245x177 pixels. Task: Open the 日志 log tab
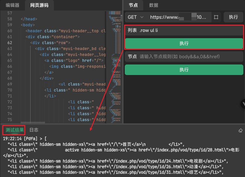[34, 130]
